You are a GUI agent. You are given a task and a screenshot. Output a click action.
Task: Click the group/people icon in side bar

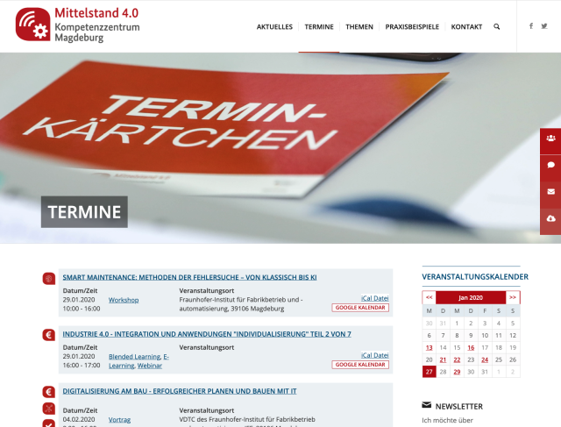pyautogui.click(x=550, y=138)
